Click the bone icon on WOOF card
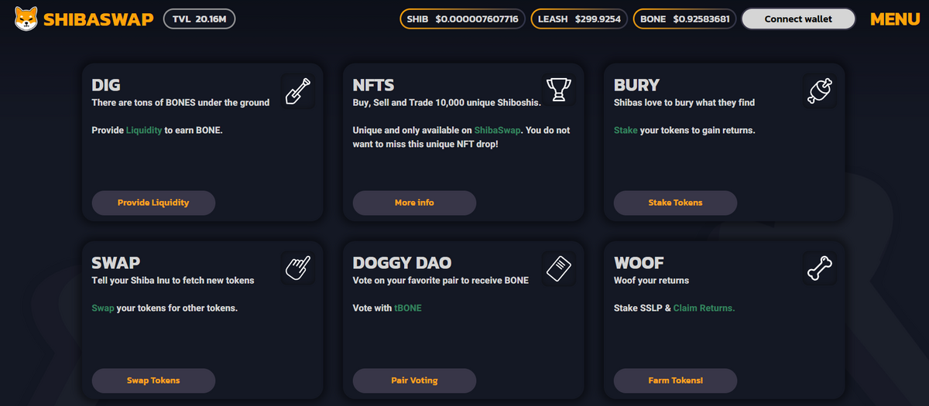The width and height of the screenshot is (929, 406). tap(819, 268)
